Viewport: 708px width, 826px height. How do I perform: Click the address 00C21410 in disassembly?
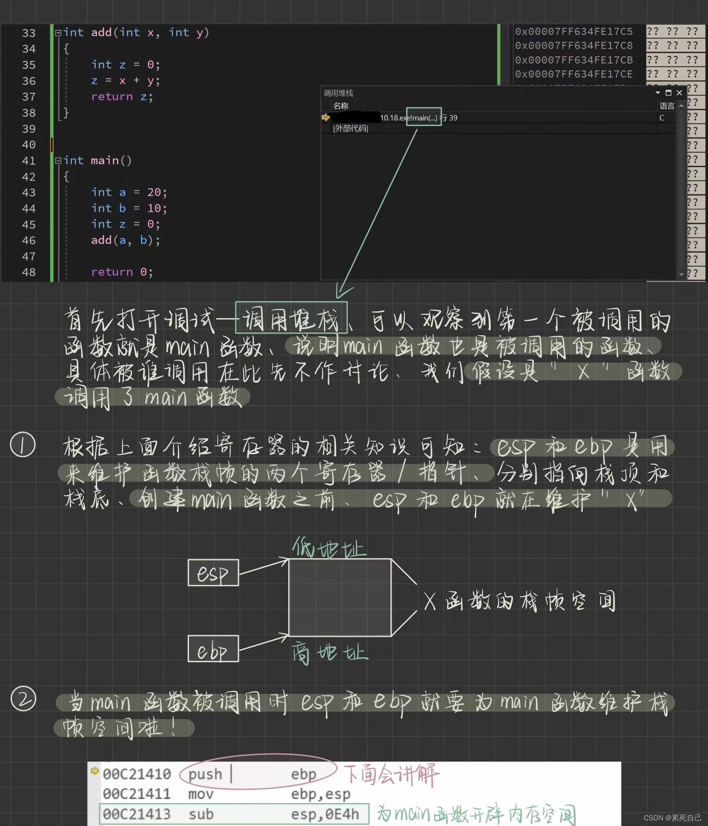point(137,774)
